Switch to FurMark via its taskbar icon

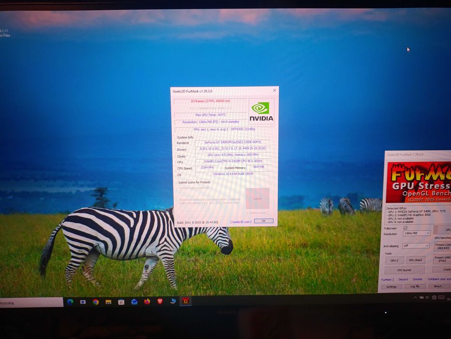click(186, 301)
